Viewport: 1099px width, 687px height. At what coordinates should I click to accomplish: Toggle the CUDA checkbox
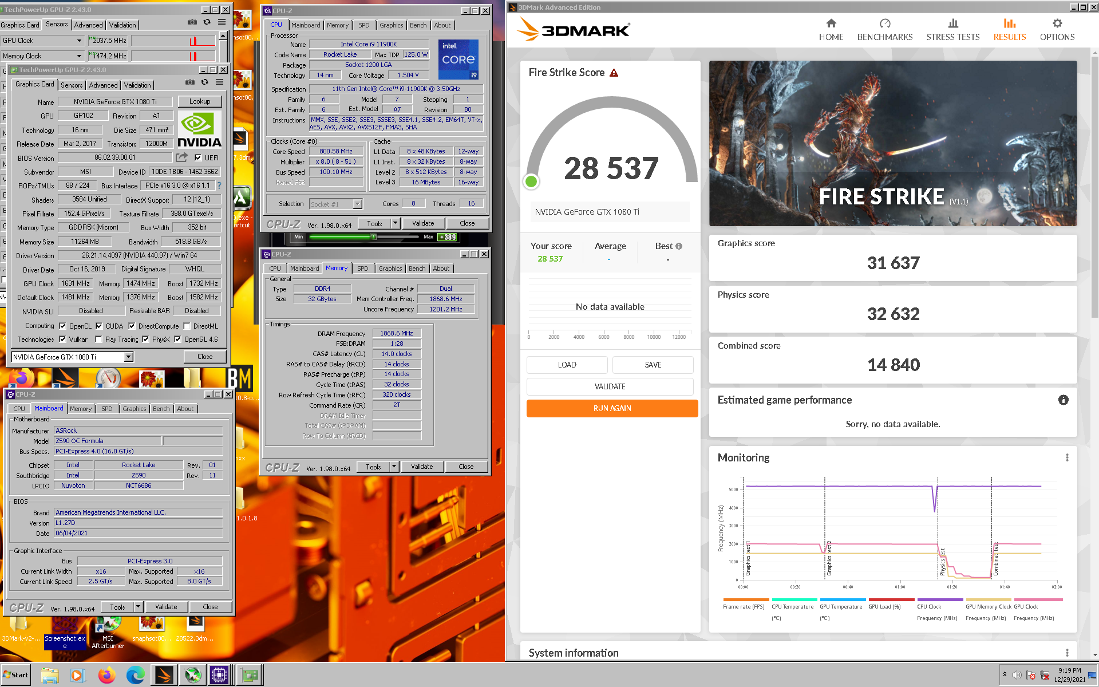point(99,326)
